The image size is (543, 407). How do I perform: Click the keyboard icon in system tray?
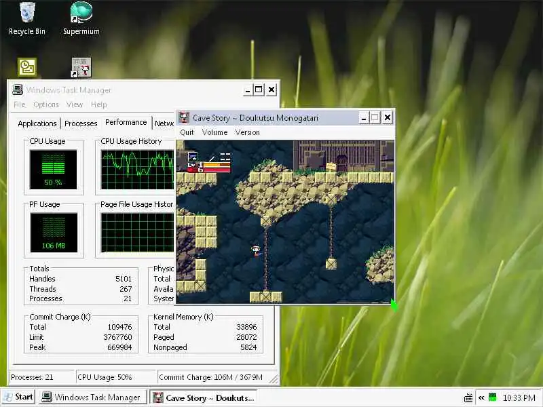pos(468,398)
